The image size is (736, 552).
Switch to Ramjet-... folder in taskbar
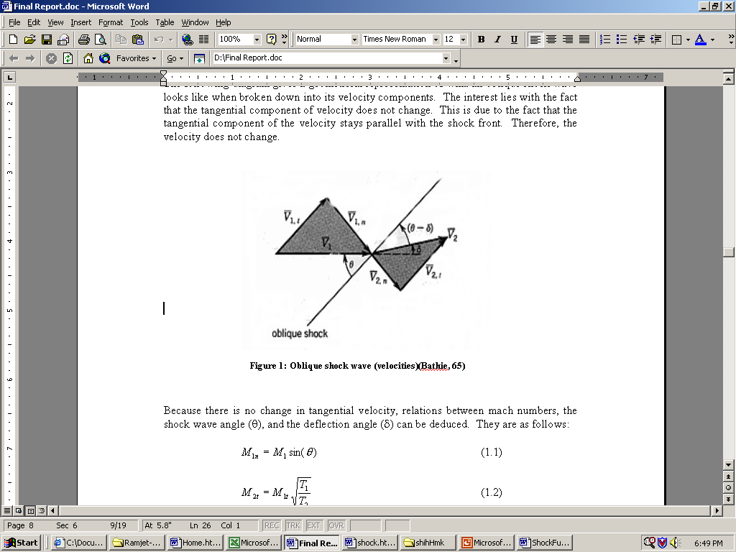137,543
